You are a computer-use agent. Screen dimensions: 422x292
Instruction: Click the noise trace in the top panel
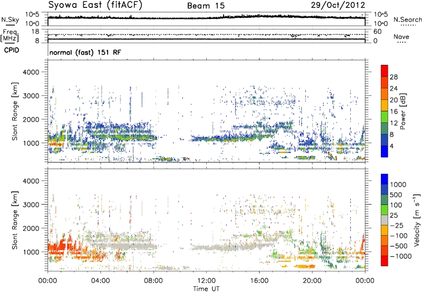pyautogui.click(x=206, y=17)
